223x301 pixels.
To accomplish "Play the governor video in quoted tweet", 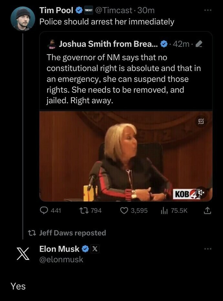I will [126, 156].
